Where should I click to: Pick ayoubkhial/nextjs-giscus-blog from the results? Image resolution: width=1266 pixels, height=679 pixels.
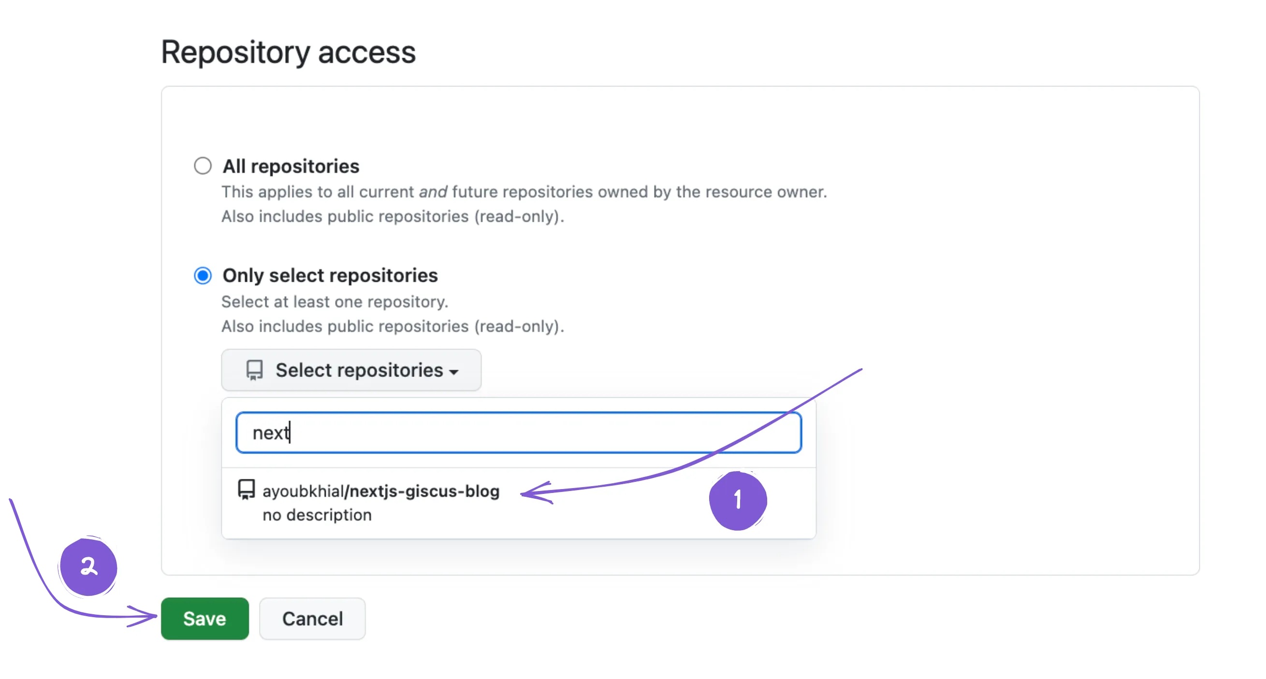point(381,491)
